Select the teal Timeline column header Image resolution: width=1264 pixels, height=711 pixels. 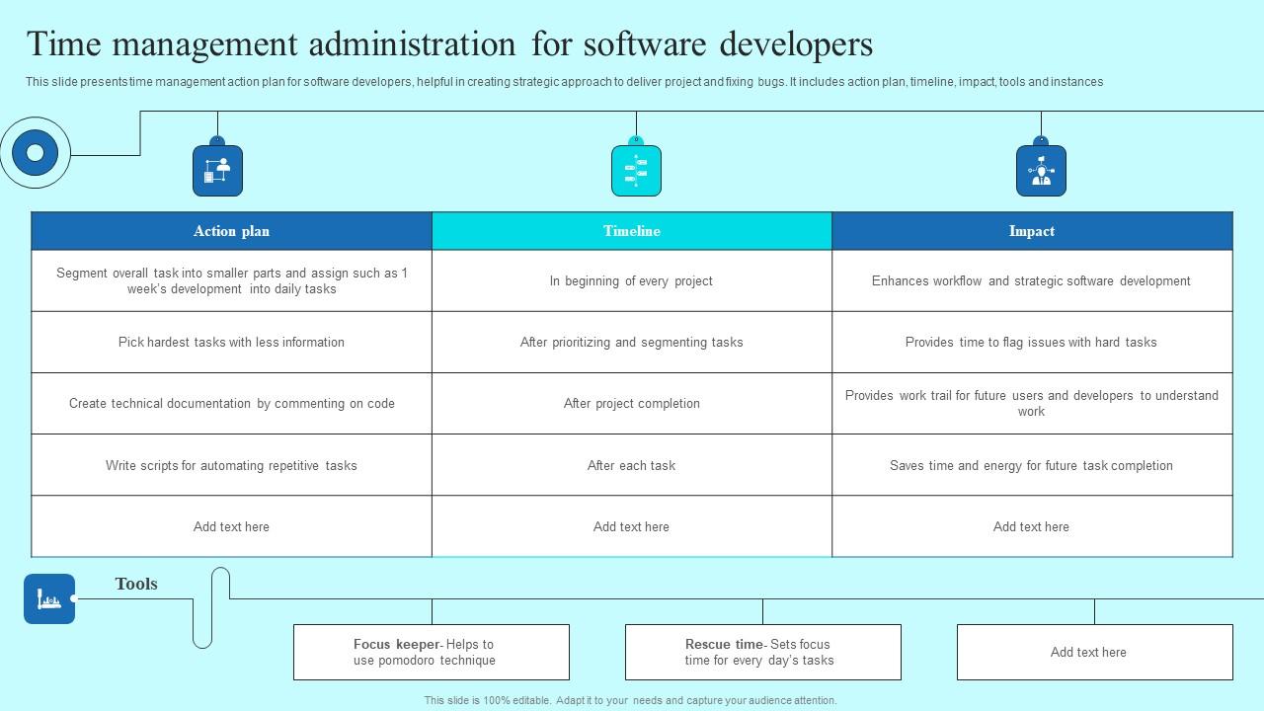pos(632,230)
